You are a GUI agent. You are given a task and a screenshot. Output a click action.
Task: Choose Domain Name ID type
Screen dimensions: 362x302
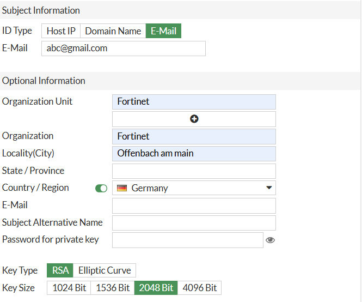tap(113, 31)
